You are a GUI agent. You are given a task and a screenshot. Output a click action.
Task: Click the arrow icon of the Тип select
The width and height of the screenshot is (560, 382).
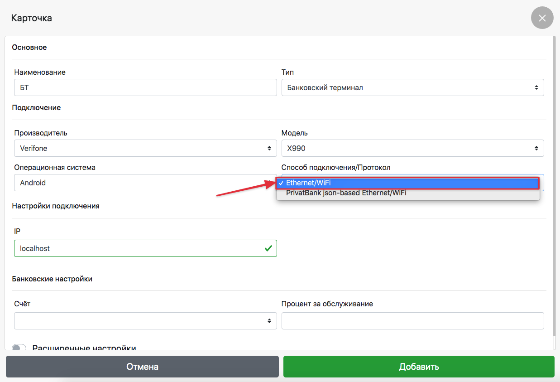(x=536, y=87)
